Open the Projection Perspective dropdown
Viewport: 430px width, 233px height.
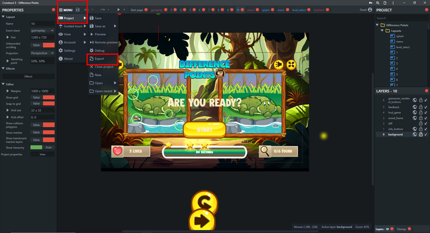click(43, 53)
